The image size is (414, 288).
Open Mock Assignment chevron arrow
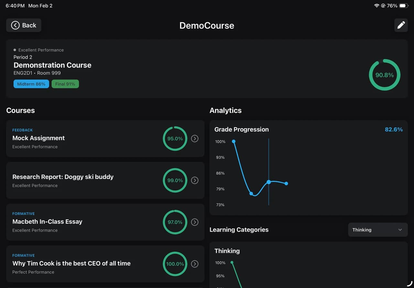(x=194, y=138)
